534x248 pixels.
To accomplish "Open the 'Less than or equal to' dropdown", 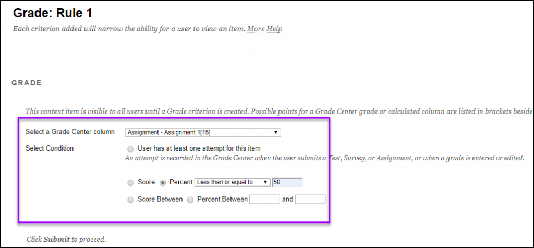I will (232, 182).
